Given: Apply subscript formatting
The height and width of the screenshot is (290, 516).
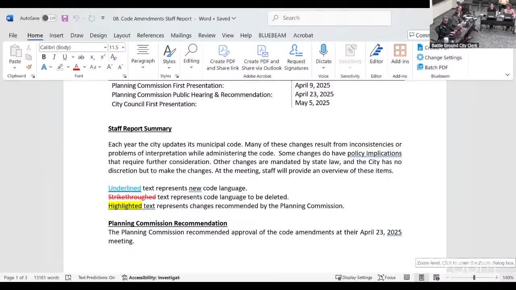Looking at the screenshot, I should click(x=92, y=57).
